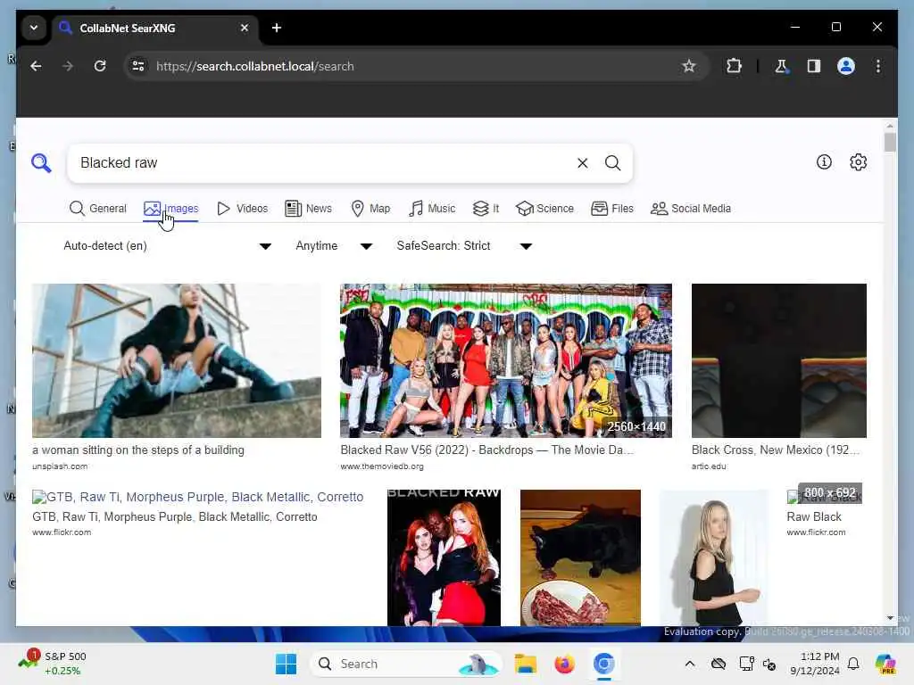Click the artic.edu source text

[709, 466]
